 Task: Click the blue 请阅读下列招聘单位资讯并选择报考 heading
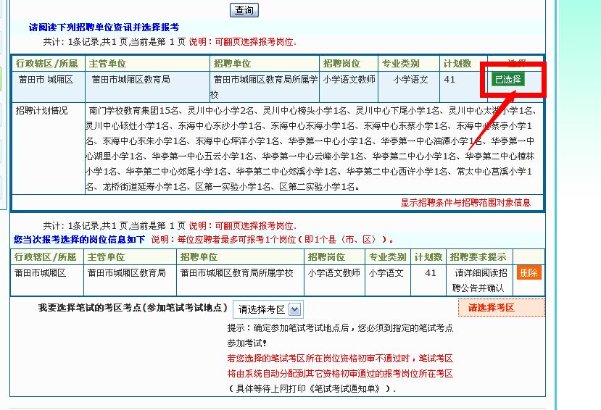coord(104,28)
